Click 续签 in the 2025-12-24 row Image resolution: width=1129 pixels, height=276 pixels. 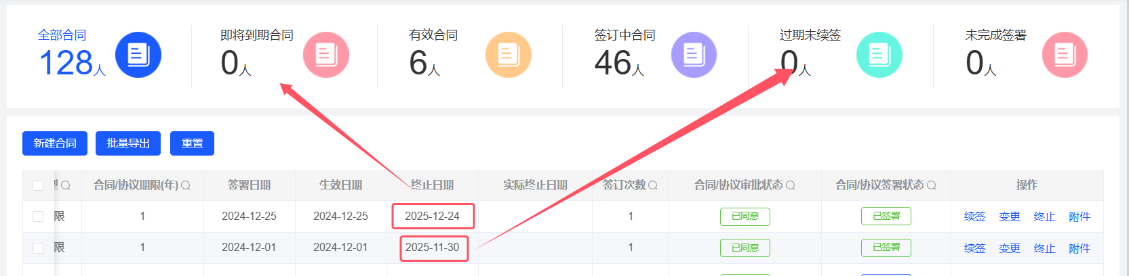tap(975, 216)
